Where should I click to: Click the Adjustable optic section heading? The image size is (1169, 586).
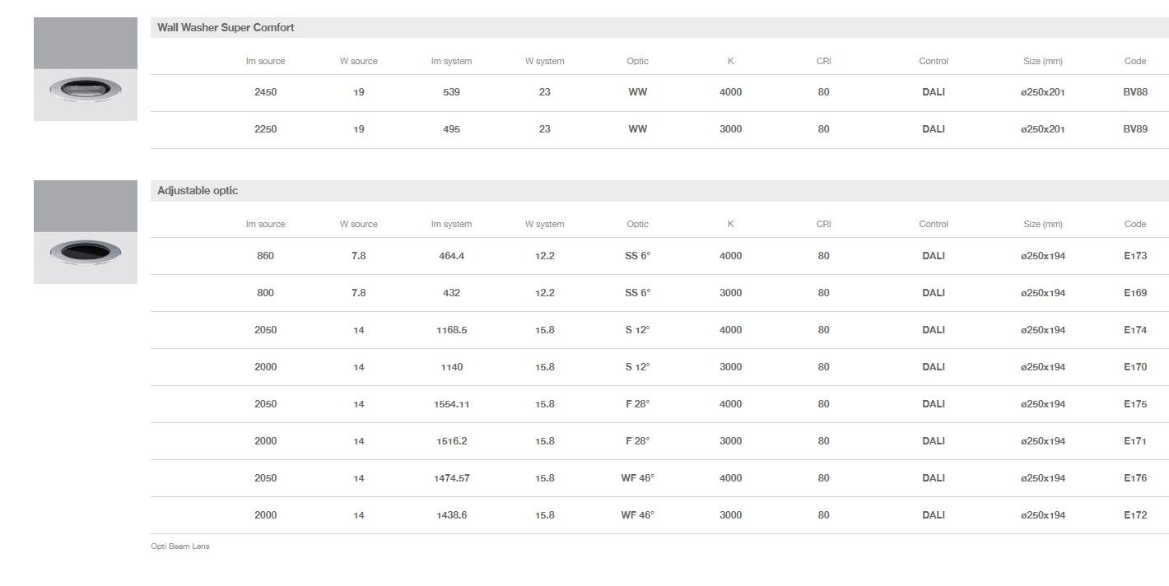pos(198,191)
